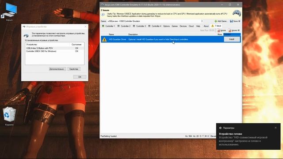This screenshot has height=159, width=283.
Task: Click the Controller 1 tab status icon
Action: coord(103,26)
